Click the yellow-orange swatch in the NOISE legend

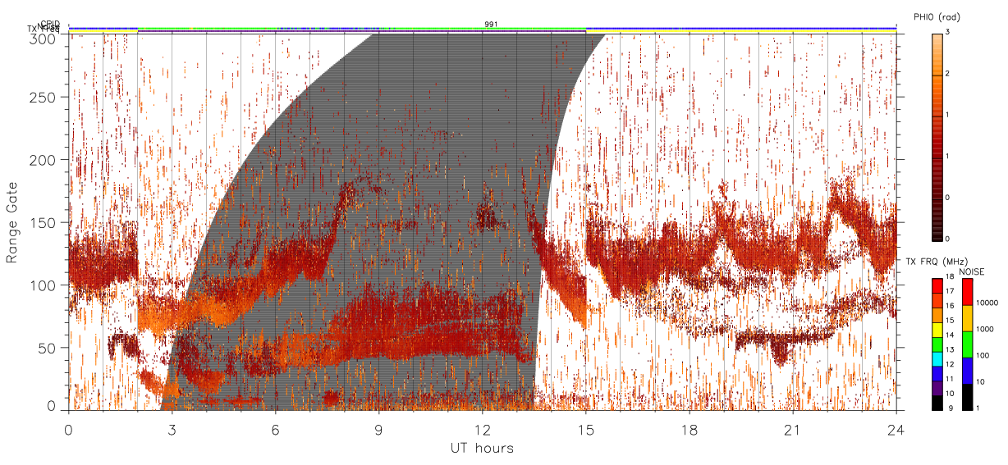(x=968, y=318)
